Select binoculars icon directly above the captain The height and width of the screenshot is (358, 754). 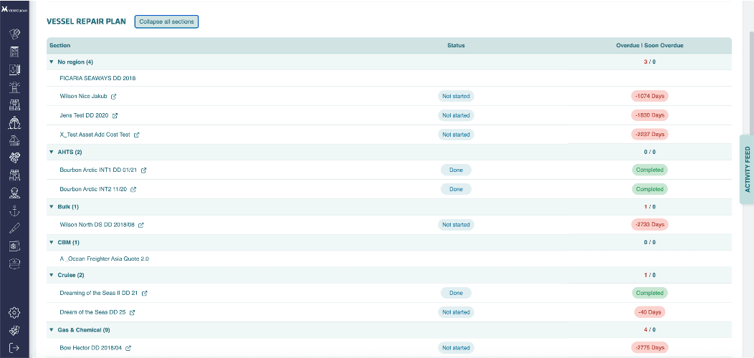tap(14, 175)
